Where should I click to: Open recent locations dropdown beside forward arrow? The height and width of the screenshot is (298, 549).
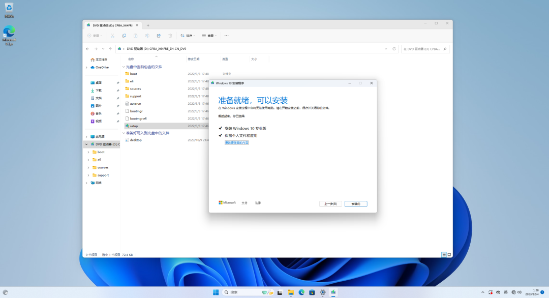point(103,49)
